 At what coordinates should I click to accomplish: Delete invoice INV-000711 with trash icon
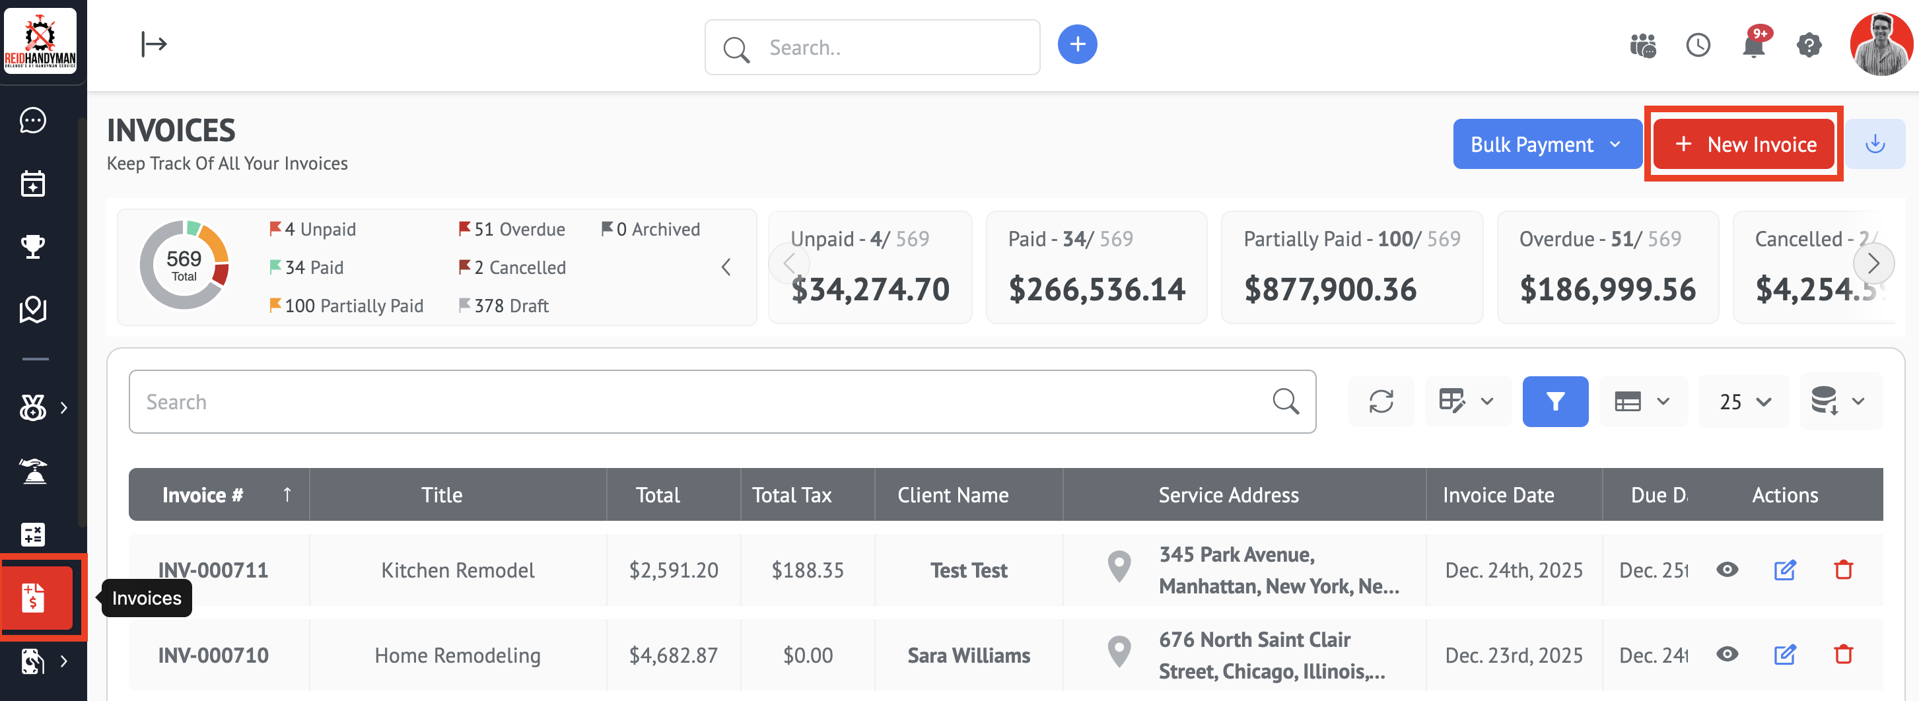click(1843, 570)
